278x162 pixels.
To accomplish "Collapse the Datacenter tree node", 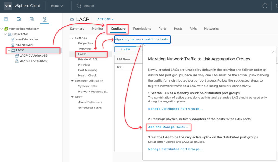I will click(x=5, y=34).
